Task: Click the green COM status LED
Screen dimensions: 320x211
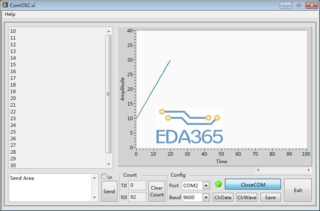Action: click(x=218, y=184)
